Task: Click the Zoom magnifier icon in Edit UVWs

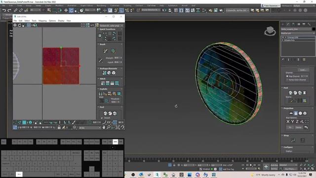Action: (109, 128)
